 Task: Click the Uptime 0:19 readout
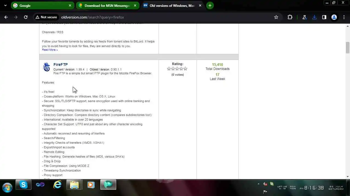point(282,188)
